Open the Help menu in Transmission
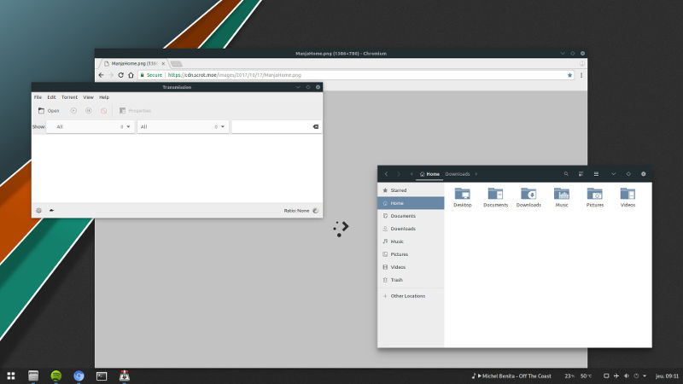The width and height of the screenshot is (683, 384). (104, 97)
